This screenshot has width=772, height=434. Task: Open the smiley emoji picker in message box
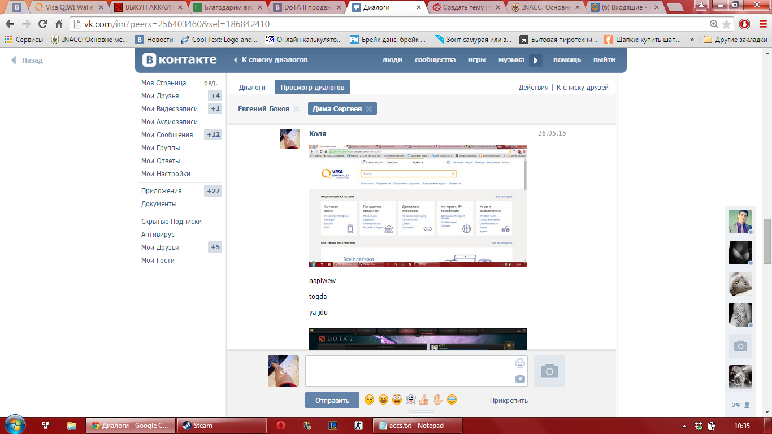pos(520,363)
